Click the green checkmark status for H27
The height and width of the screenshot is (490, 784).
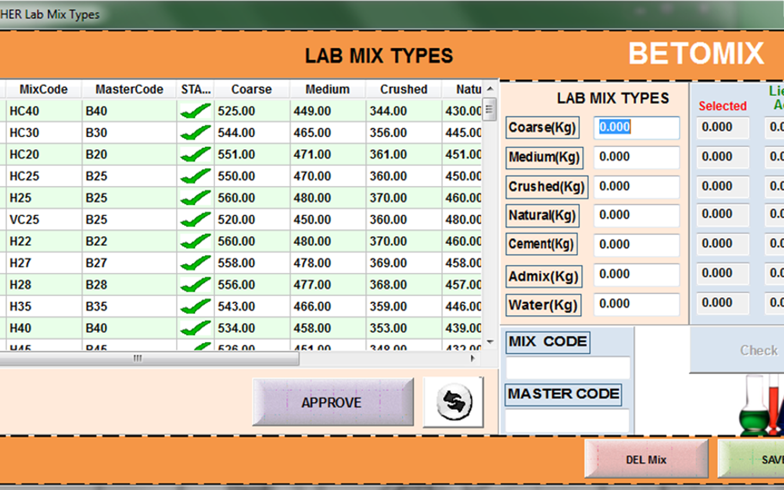pos(195,263)
